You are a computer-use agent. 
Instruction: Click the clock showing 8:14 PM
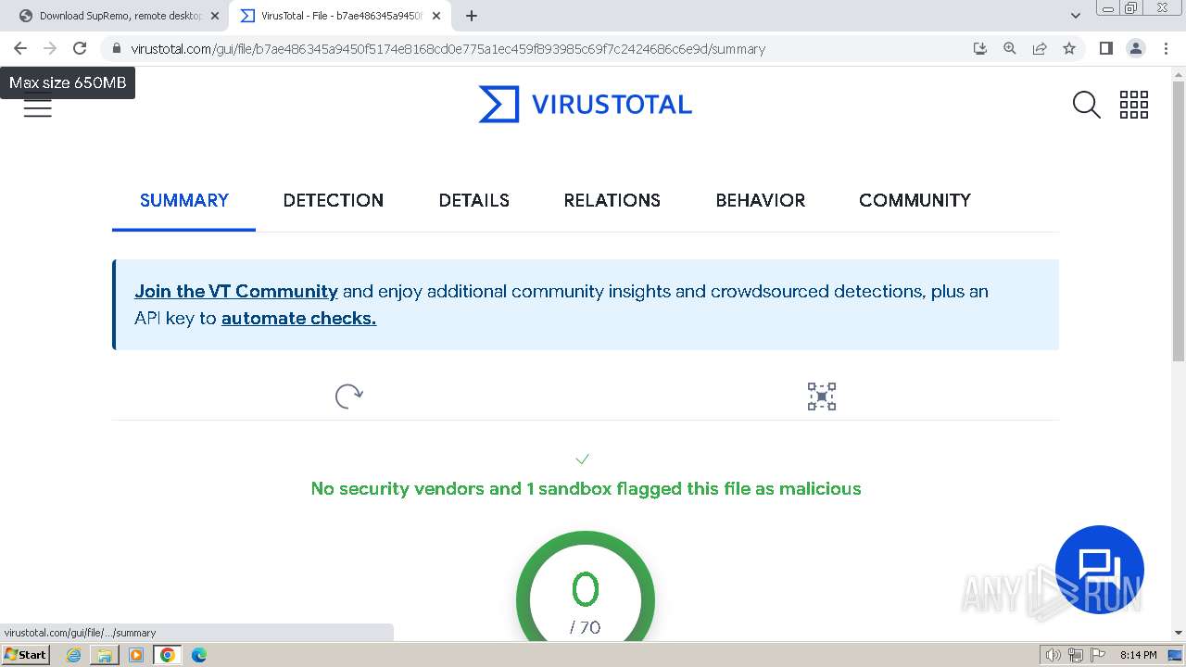click(x=1138, y=655)
